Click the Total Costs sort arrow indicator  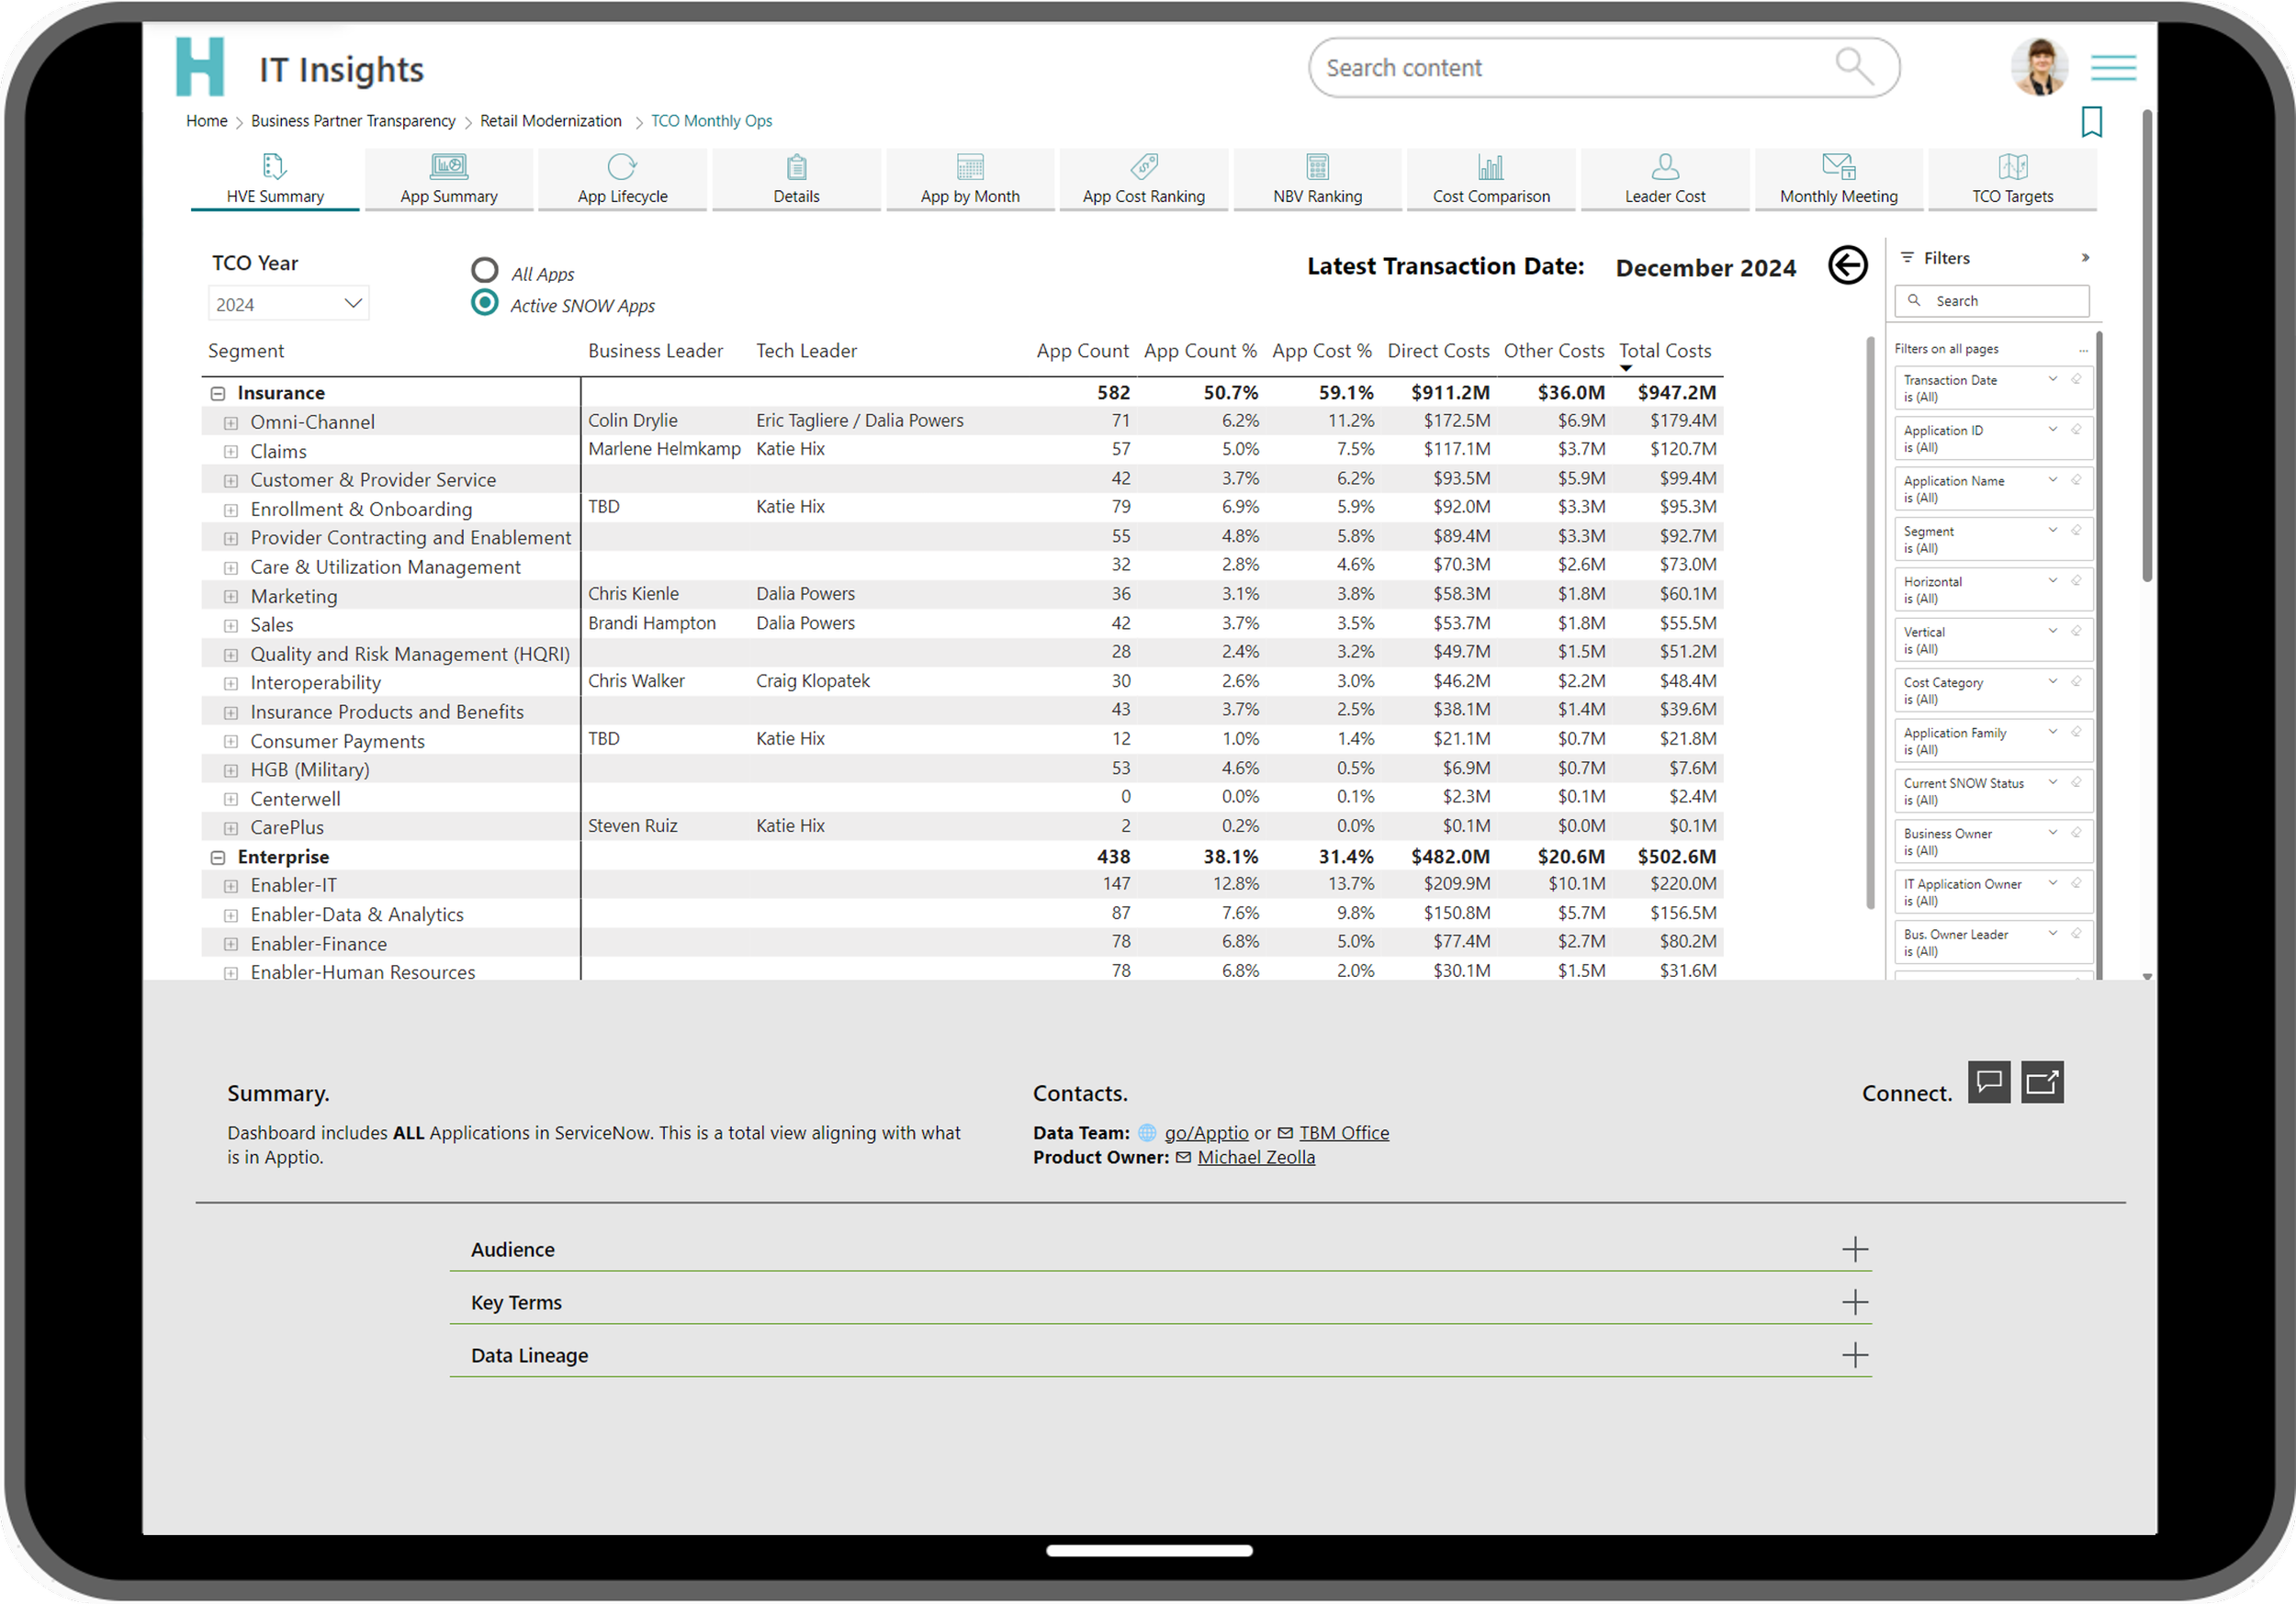(1626, 369)
